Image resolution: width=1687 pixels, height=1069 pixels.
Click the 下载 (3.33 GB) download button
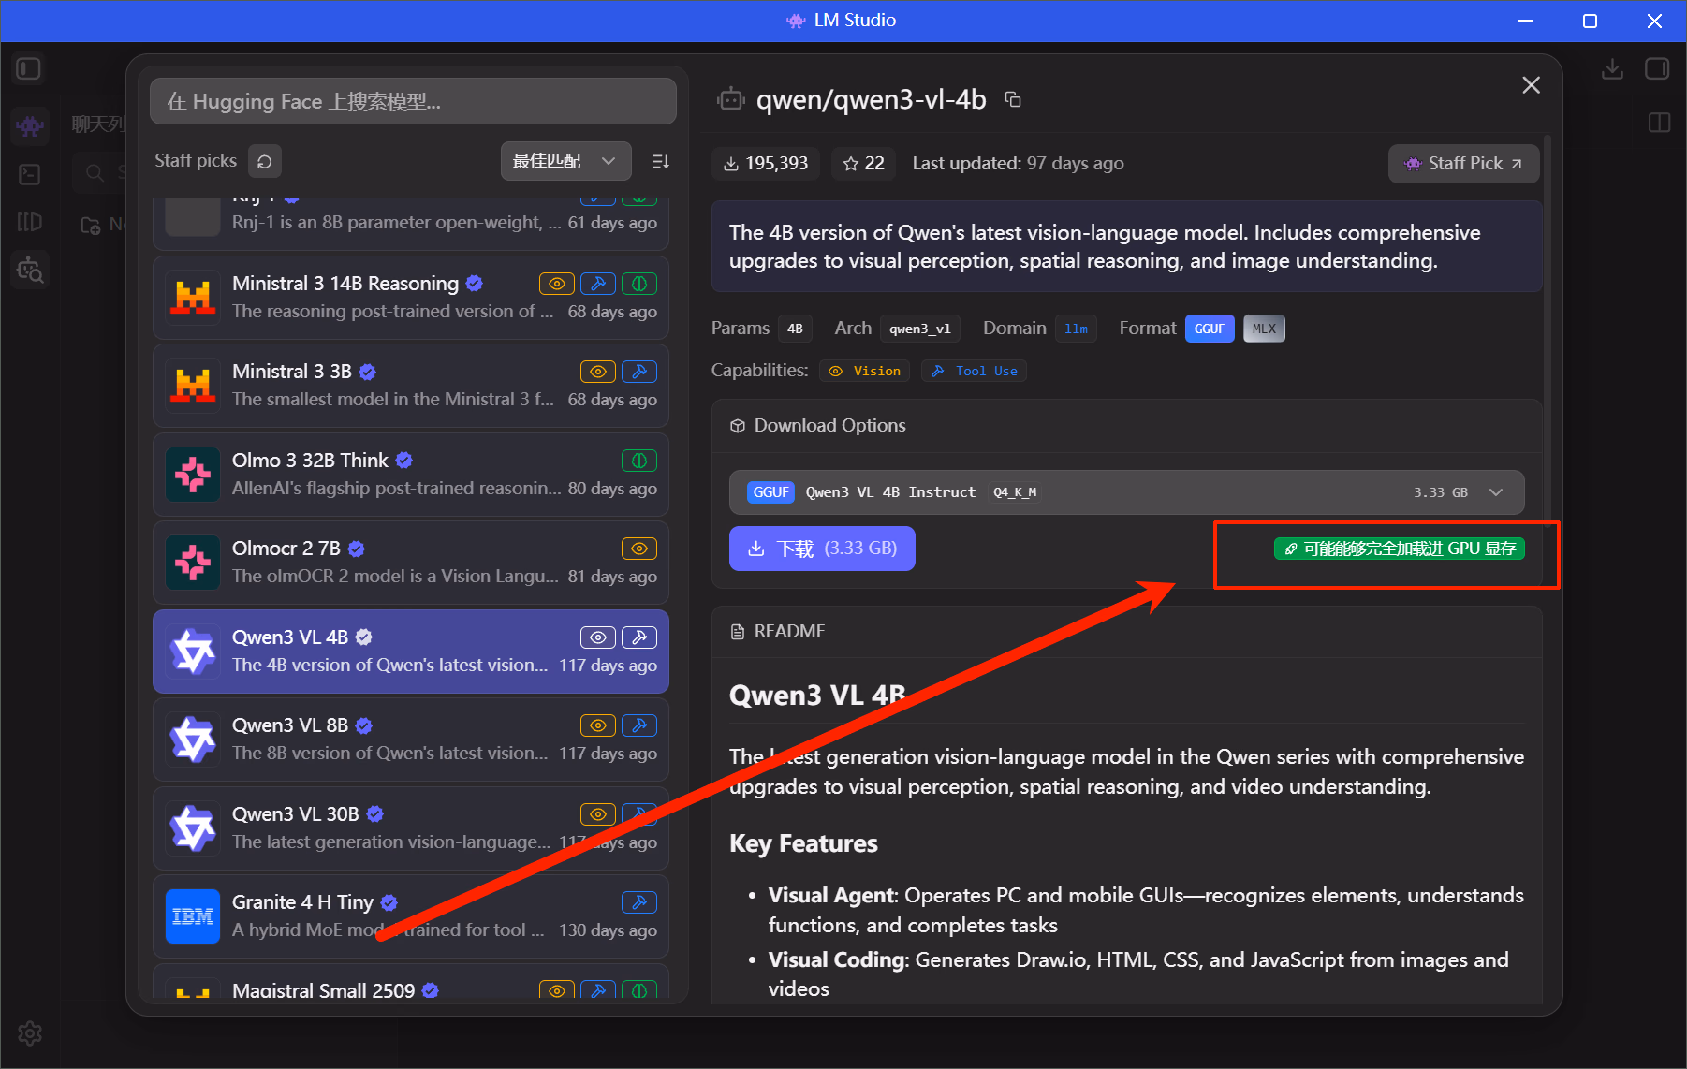click(822, 549)
